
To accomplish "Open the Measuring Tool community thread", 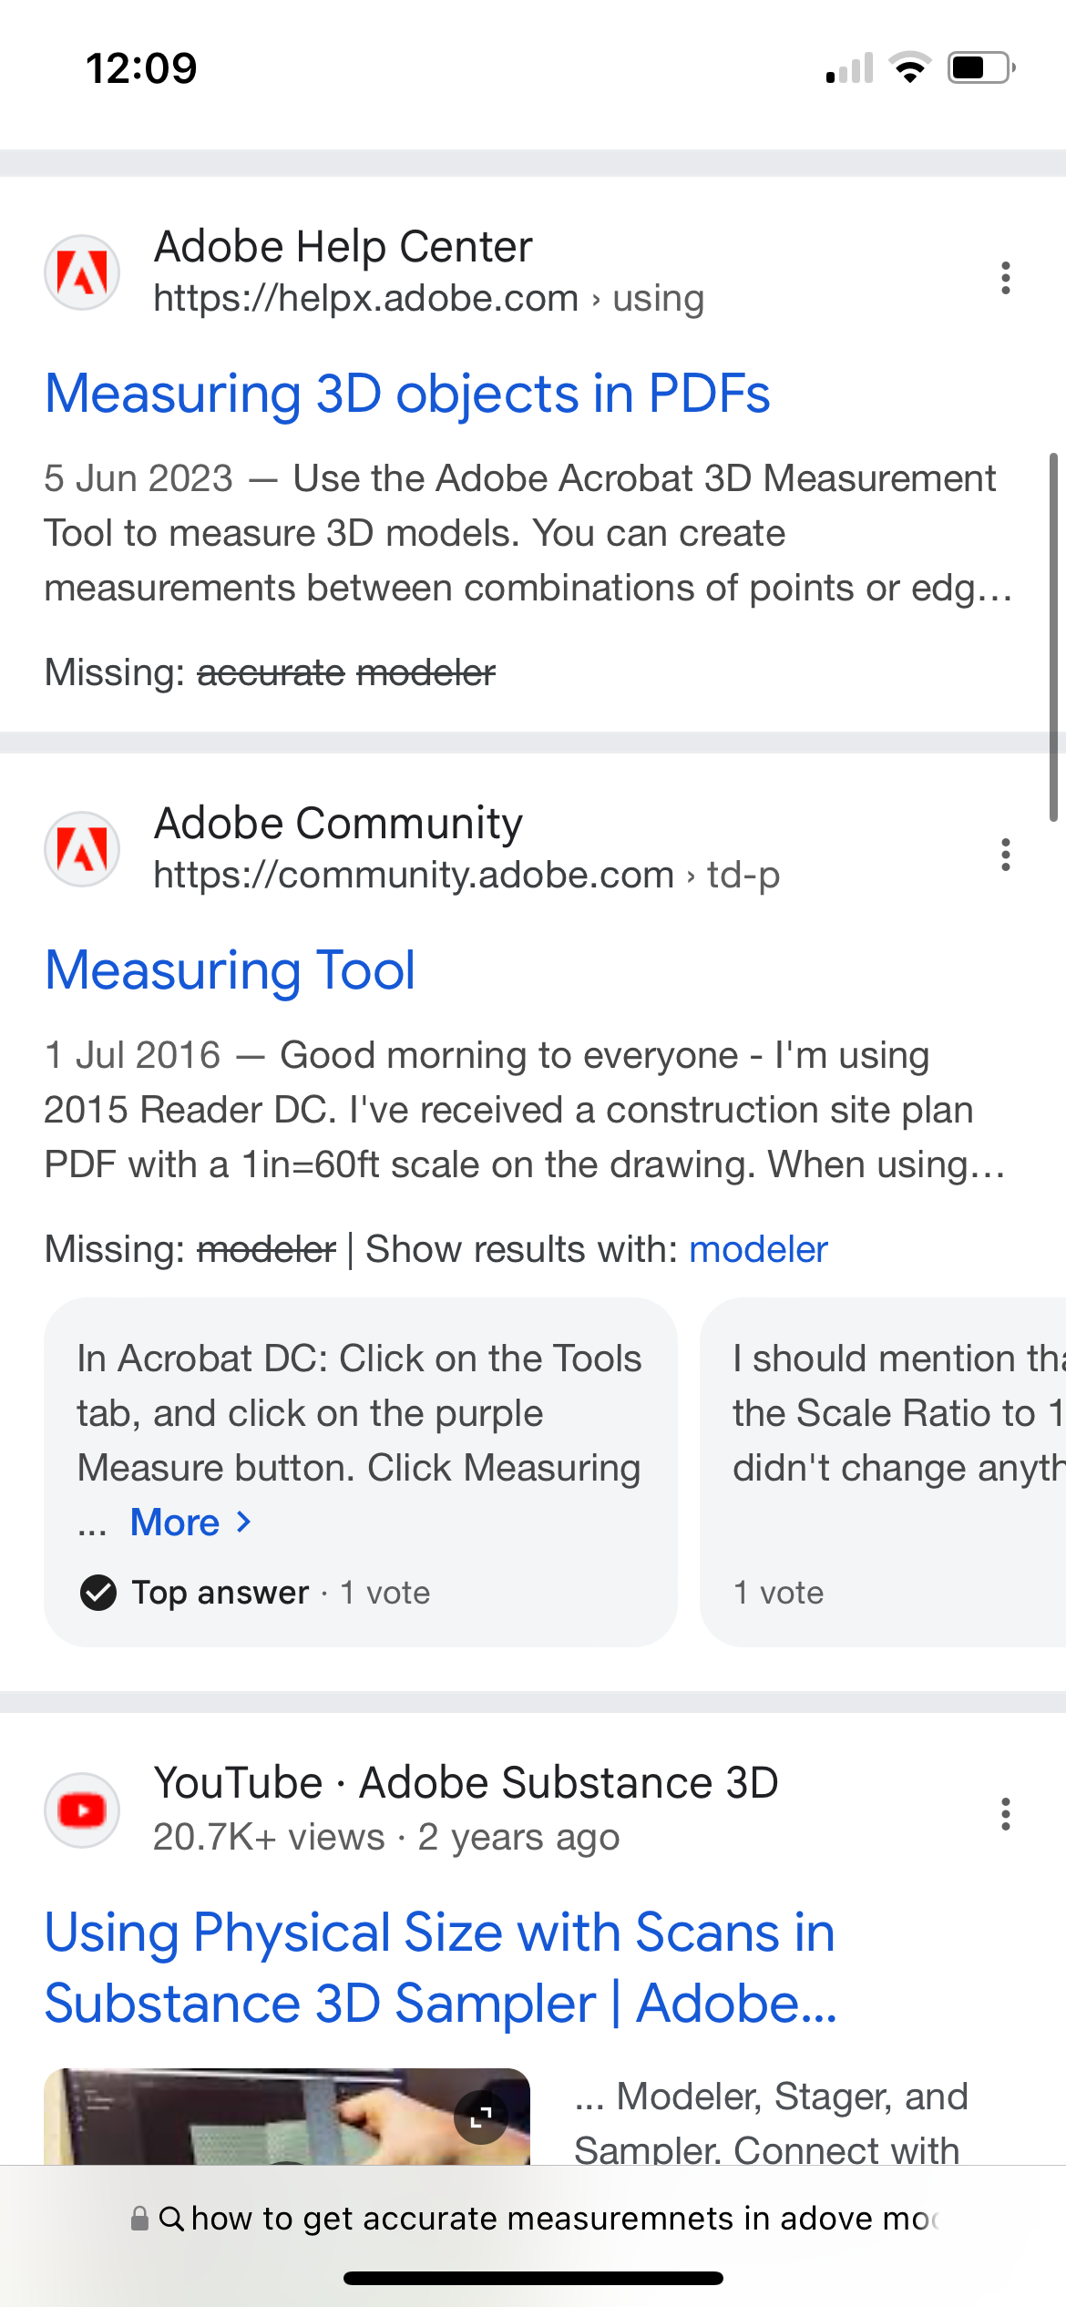I will point(230,970).
